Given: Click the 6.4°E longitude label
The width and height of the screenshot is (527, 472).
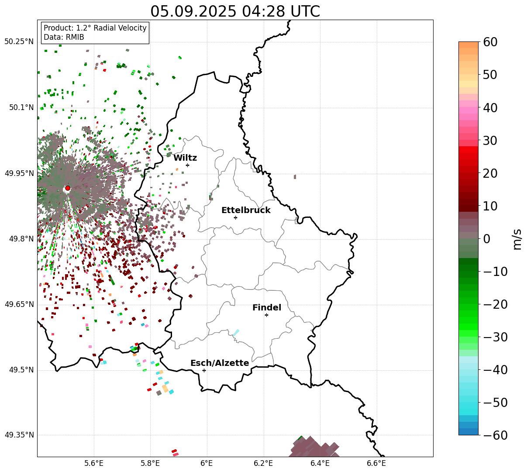Looking at the screenshot, I should (x=320, y=463).
